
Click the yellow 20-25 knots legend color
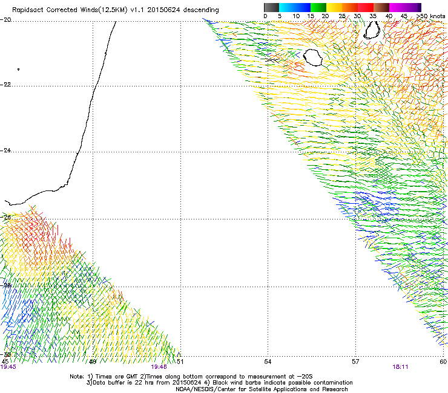tap(334, 7)
